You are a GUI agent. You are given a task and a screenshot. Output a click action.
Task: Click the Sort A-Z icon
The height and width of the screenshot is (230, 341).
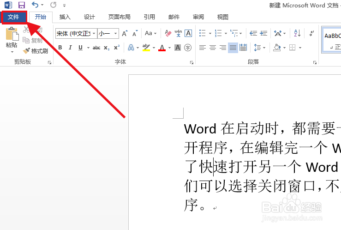(297, 33)
